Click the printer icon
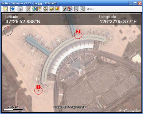 pos(20,9)
